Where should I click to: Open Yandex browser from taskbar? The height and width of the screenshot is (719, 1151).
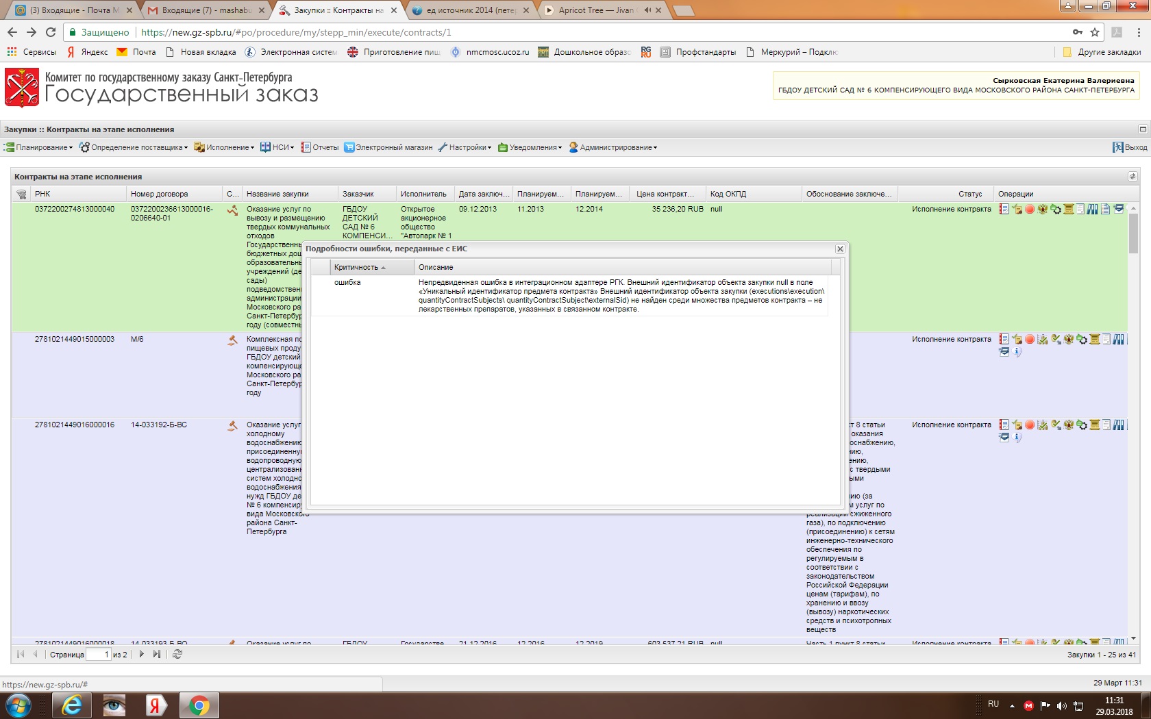tap(156, 705)
